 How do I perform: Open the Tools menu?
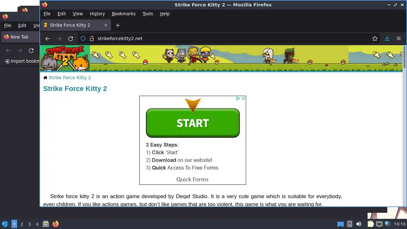coord(148,14)
